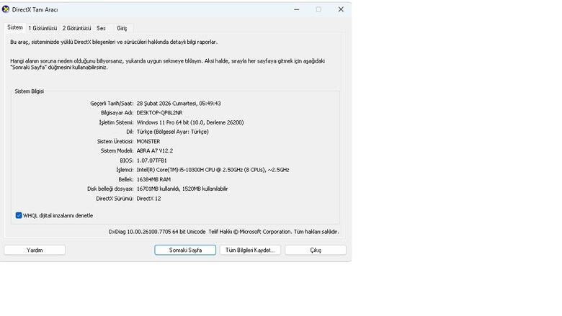The width and height of the screenshot is (562, 316).
Task: Open the 2 Görüntüsü tab
Action: click(76, 28)
